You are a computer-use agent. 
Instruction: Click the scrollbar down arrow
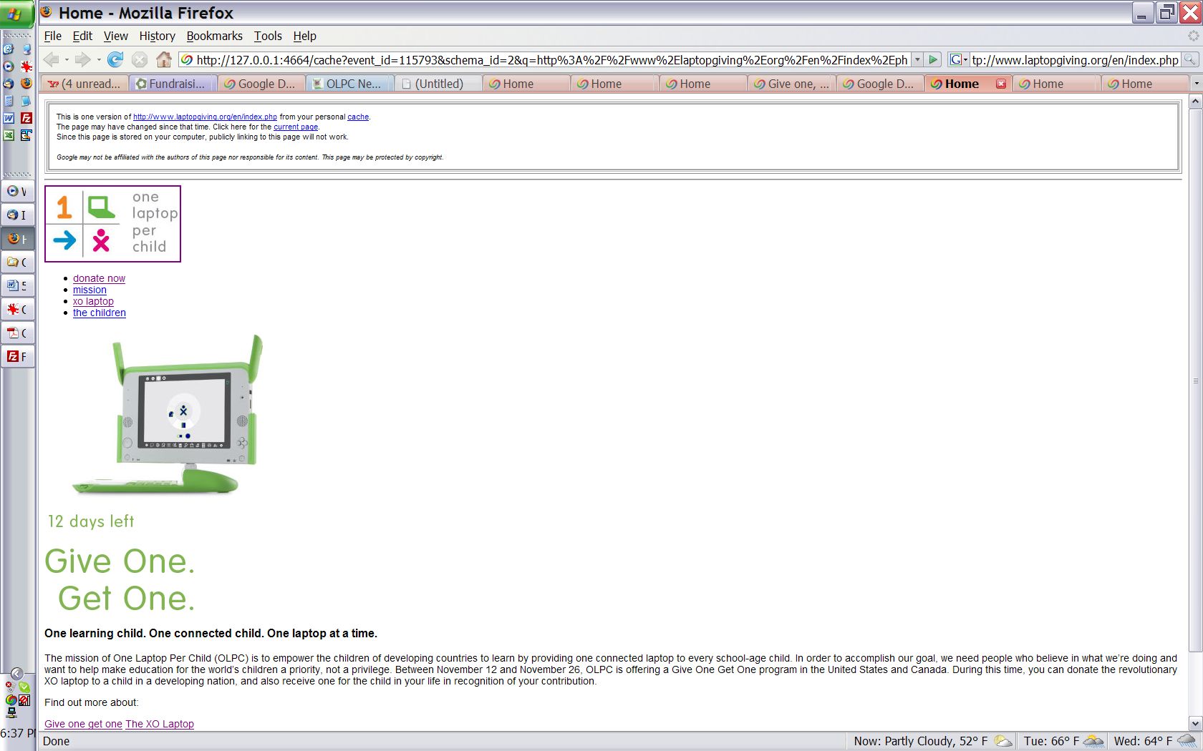(x=1194, y=723)
